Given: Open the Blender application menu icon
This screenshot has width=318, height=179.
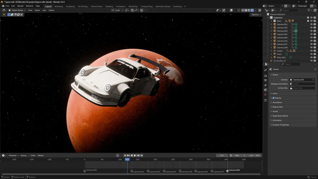Looking at the screenshot, I should (3, 6).
